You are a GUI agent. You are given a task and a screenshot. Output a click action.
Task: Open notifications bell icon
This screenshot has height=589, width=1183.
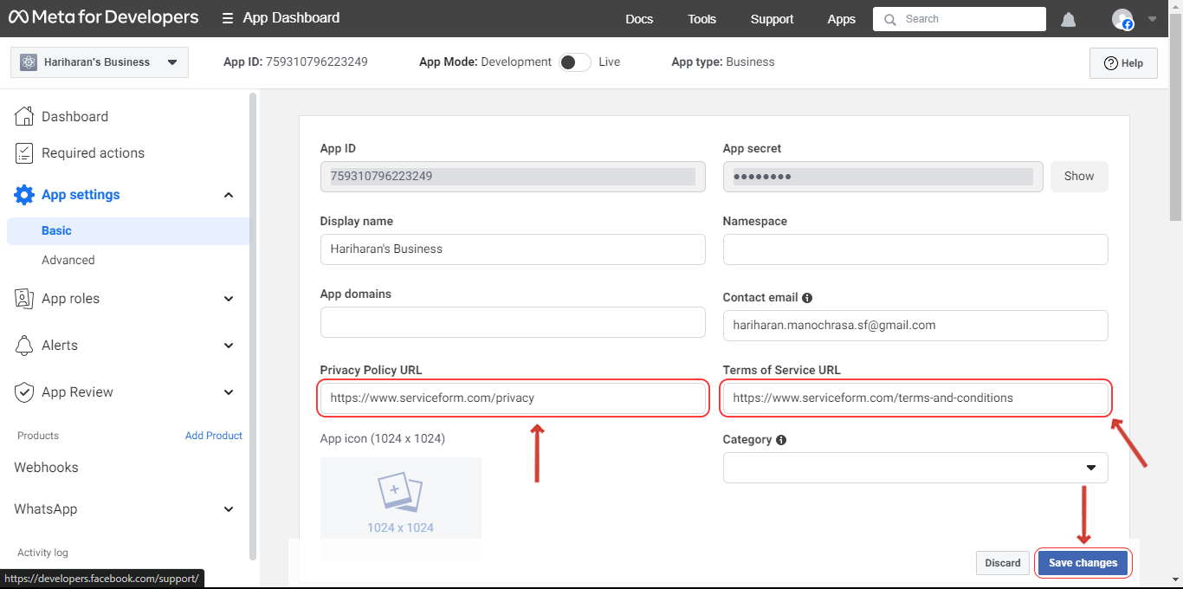coord(1069,19)
